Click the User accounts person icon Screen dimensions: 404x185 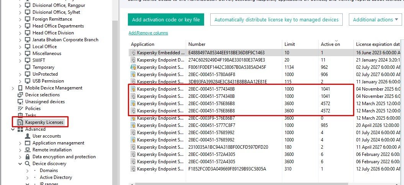point(28,136)
